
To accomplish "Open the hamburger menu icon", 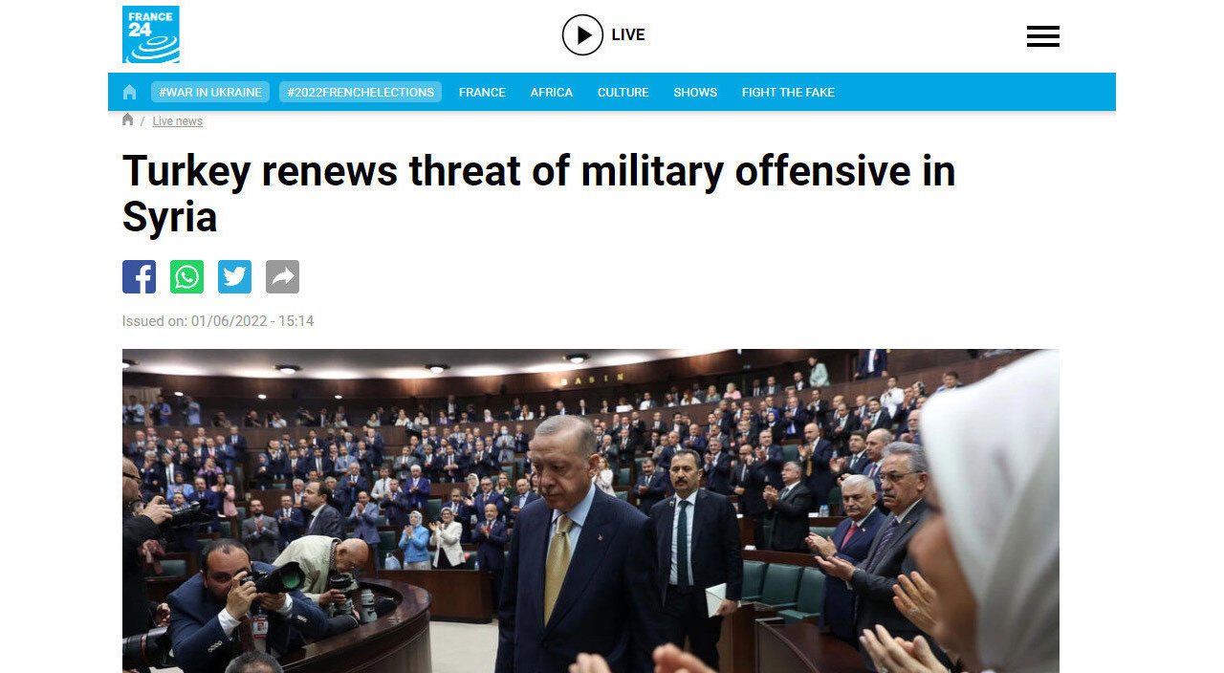I will [x=1043, y=36].
